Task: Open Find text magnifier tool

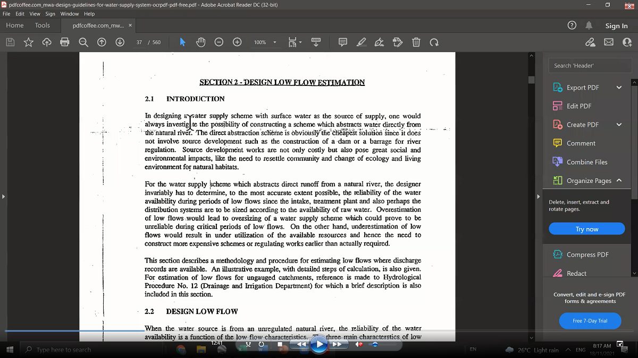Action: [83, 42]
